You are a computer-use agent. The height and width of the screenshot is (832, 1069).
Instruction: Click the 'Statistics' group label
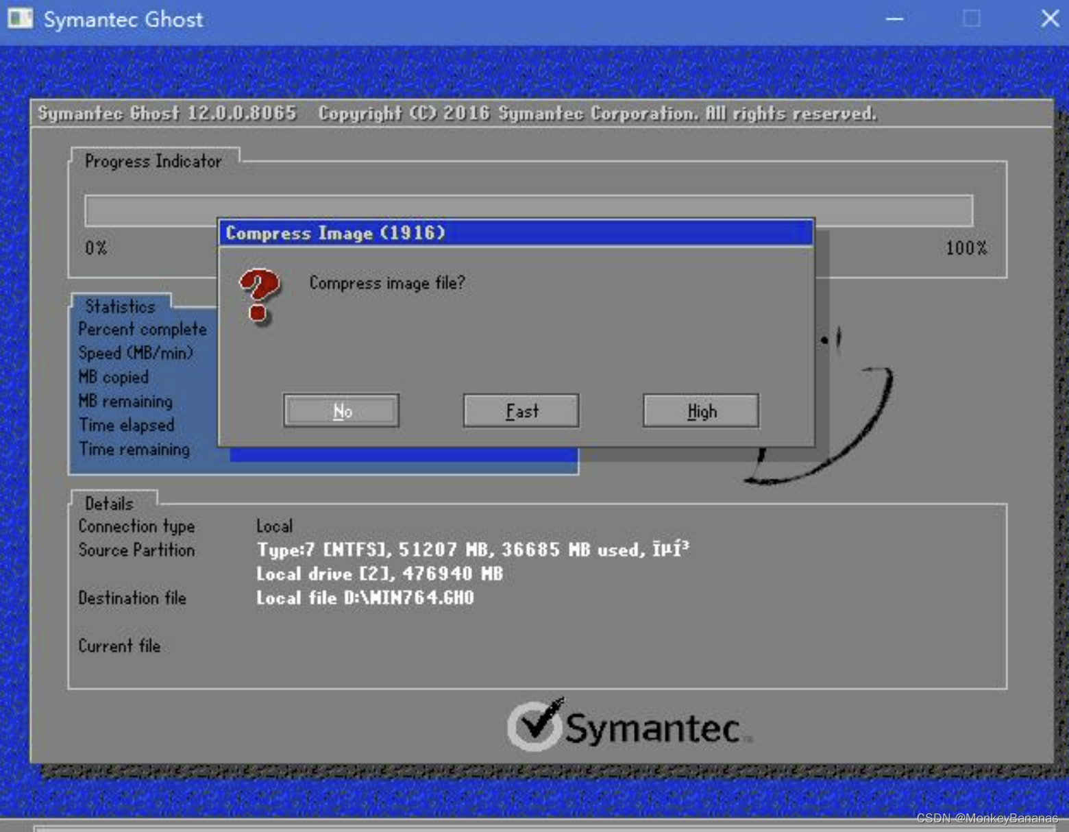[x=121, y=307]
